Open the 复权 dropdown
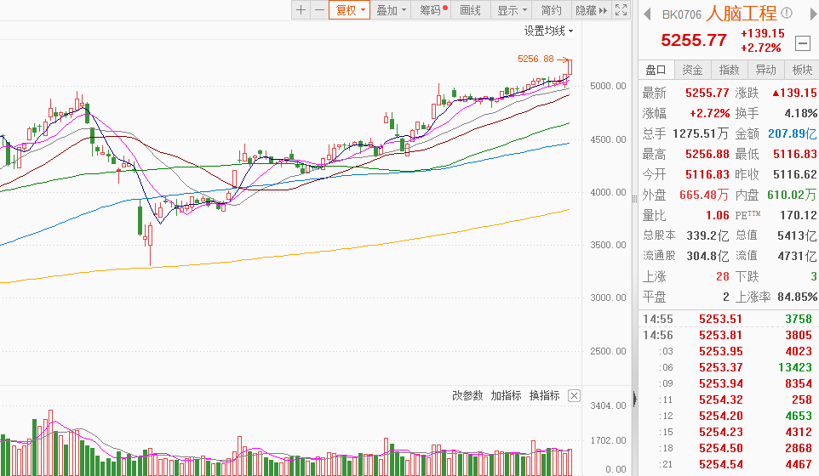This screenshot has height=476, width=819. coord(350,10)
